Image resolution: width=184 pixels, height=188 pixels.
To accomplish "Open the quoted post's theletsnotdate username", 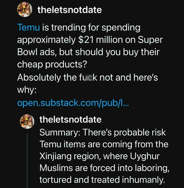I will click(70, 119).
